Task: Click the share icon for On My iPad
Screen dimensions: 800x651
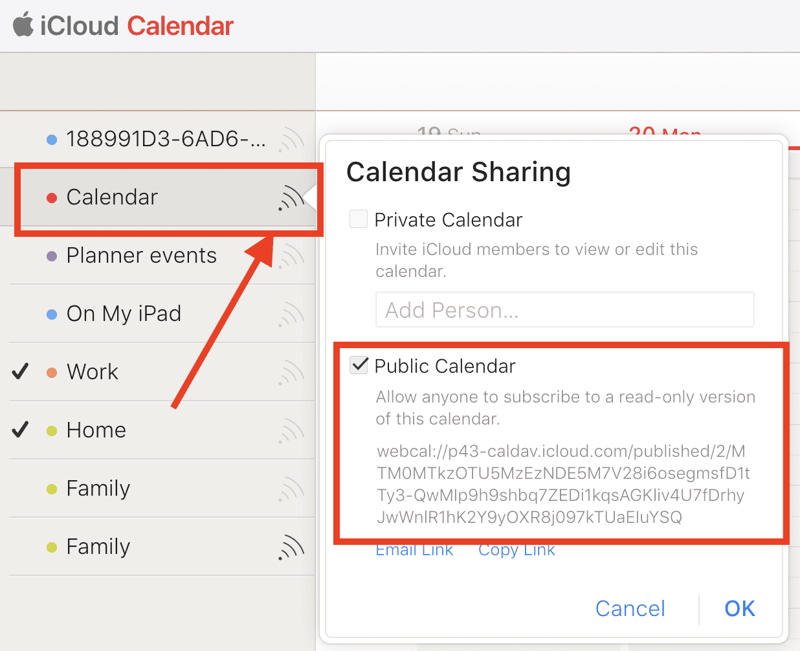Action: [x=291, y=314]
